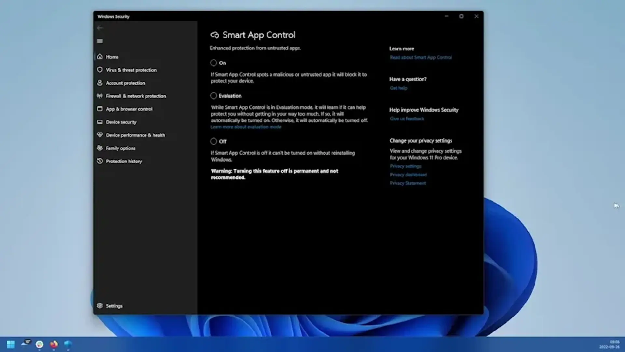Open the Windows Start button
The image size is (625, 352).
[x=11, y=344]
